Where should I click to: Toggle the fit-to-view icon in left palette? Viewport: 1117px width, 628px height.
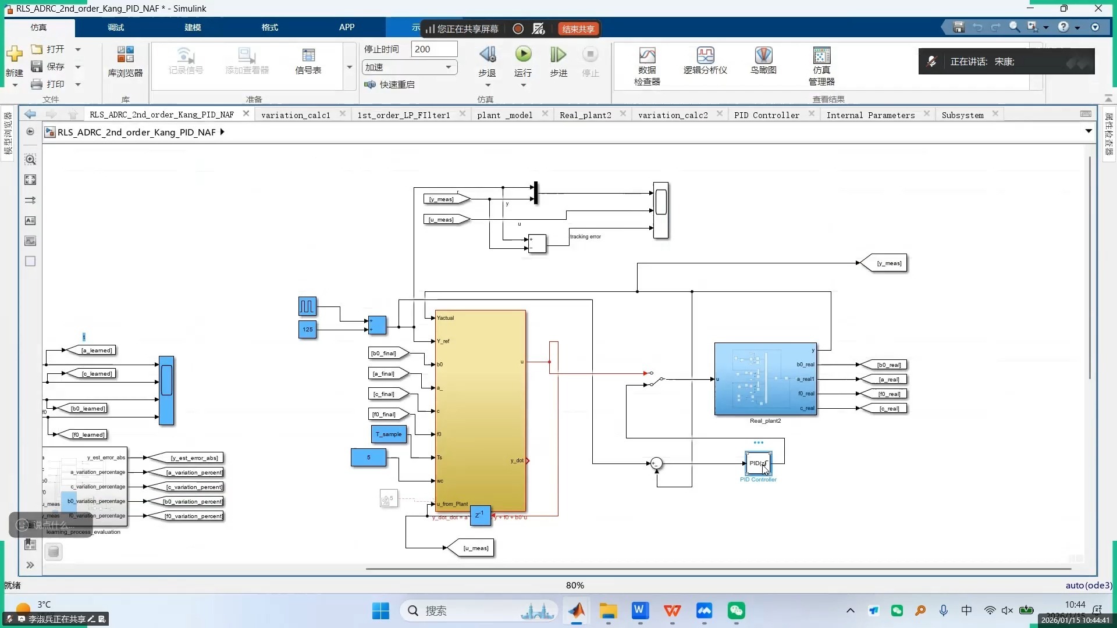point(30,180)
